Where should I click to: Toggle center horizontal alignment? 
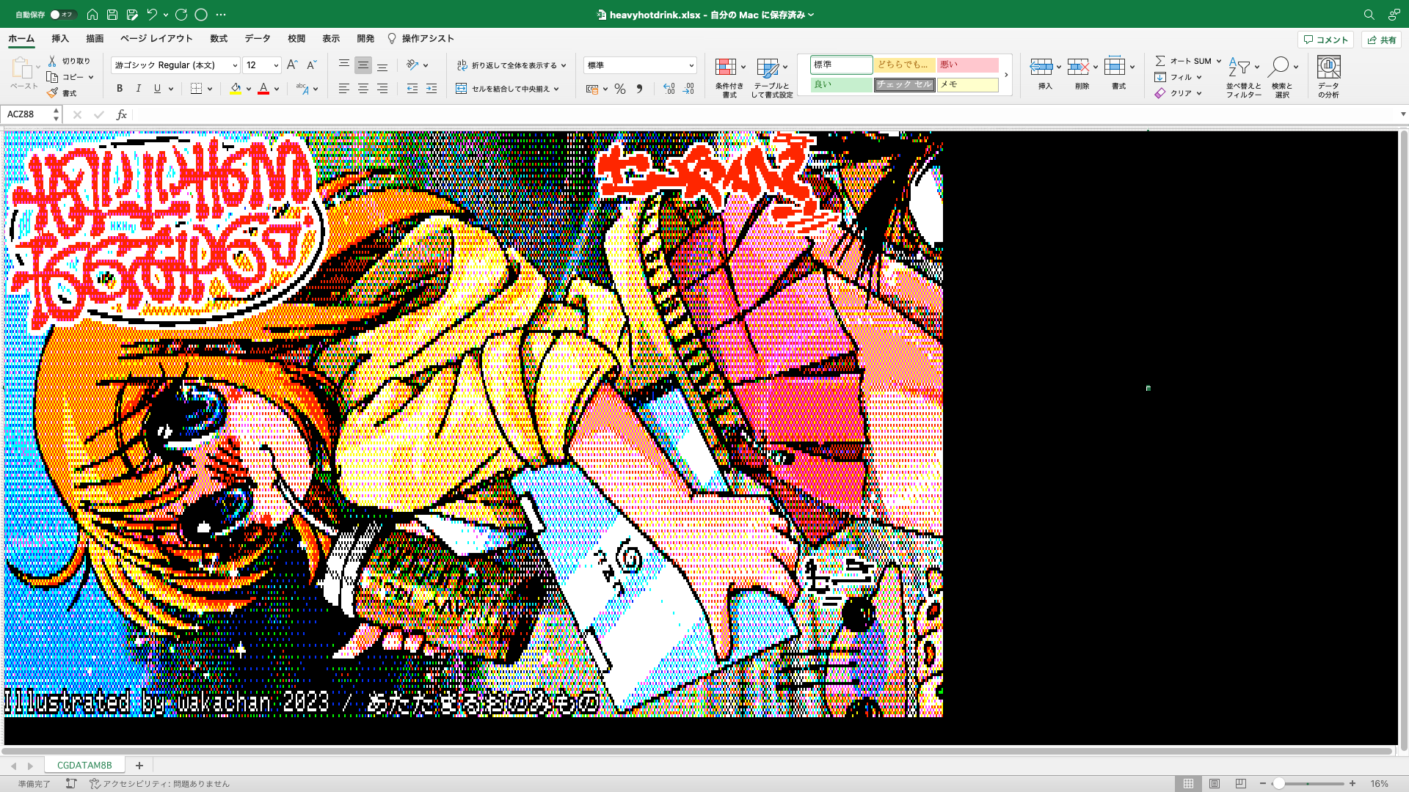click(363, 89)
